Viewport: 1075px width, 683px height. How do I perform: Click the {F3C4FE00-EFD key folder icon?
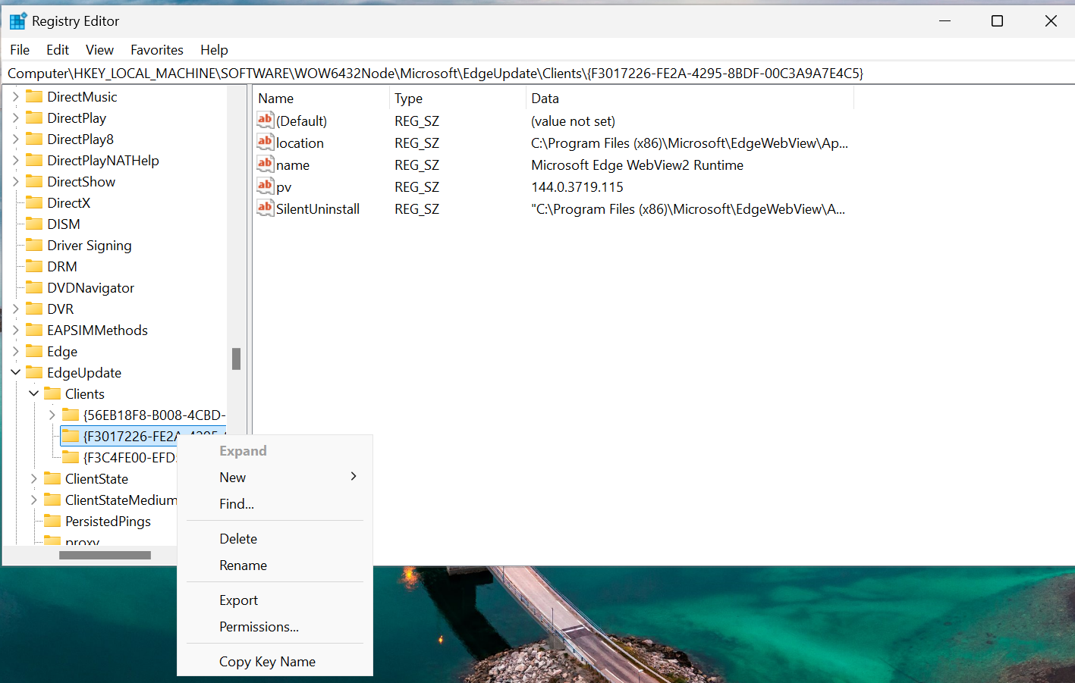[71, 457]
